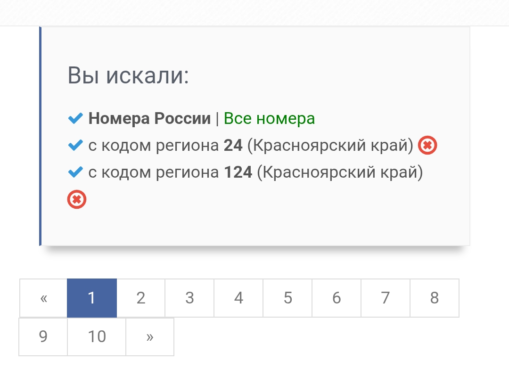Click the checkmark beside region code 124

(75, 173)
